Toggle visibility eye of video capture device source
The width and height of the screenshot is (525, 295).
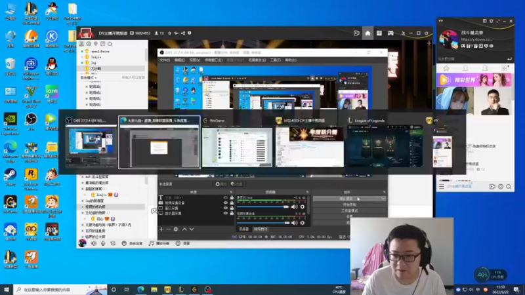click(225, 203)
